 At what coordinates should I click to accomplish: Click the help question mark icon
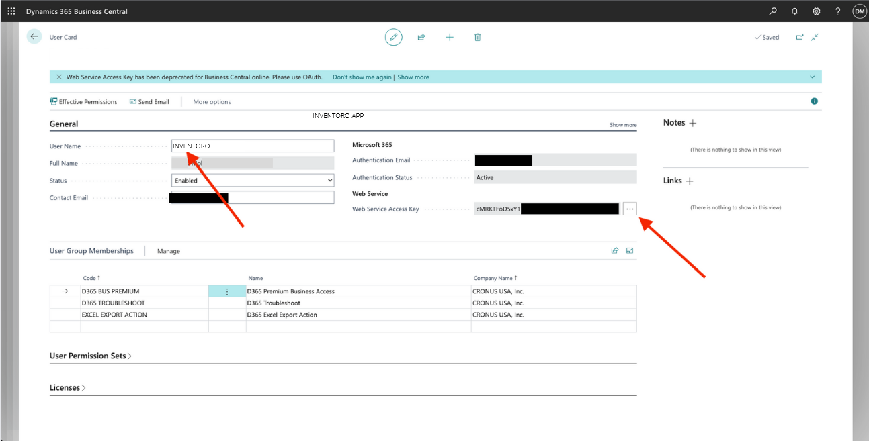click(x=837, y=11)
